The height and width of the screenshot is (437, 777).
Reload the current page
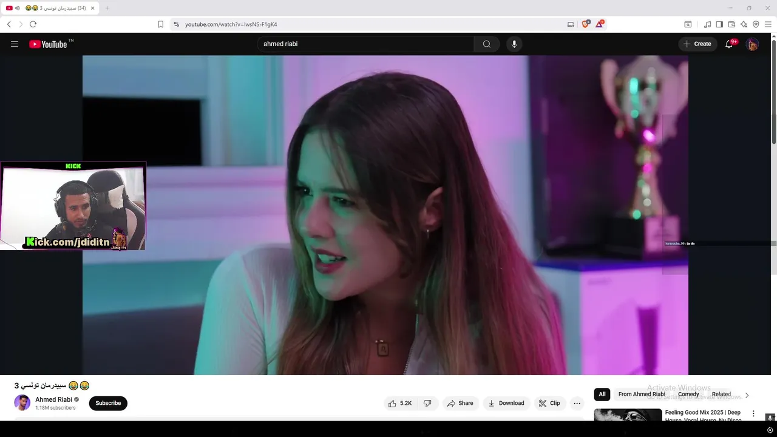coord(33,24)
